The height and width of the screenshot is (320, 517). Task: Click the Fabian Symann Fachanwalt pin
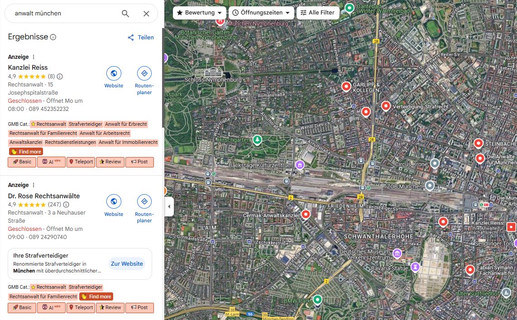click(x=470, y=269)
